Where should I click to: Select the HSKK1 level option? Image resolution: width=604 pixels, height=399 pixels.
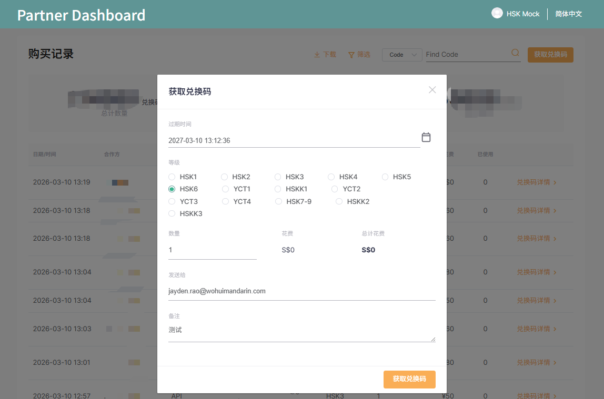coord(278,189)
